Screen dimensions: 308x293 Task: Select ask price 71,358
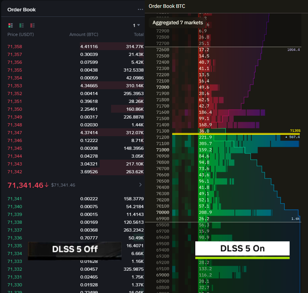point(15,47)
